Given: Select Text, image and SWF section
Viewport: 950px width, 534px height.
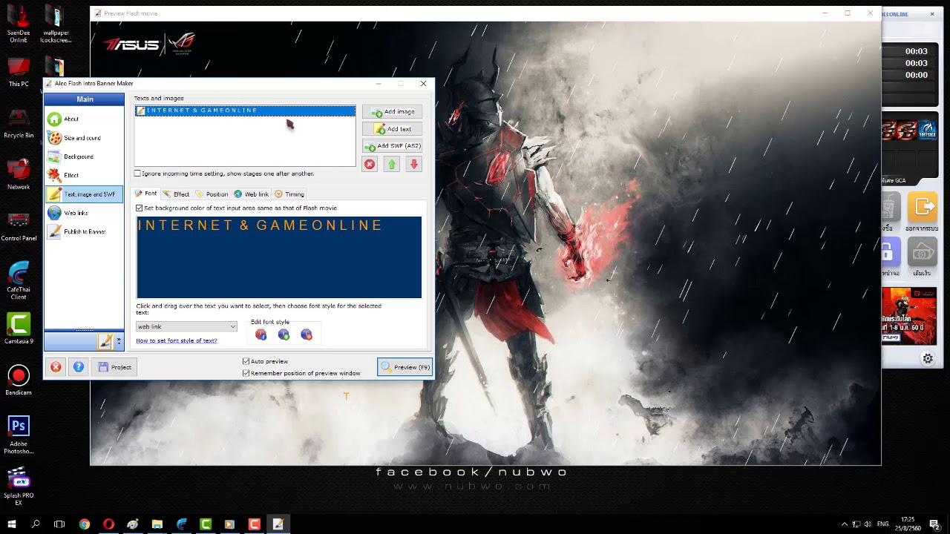Looking at the screenshot, I should pyautogui.click(x=84, y=194).
